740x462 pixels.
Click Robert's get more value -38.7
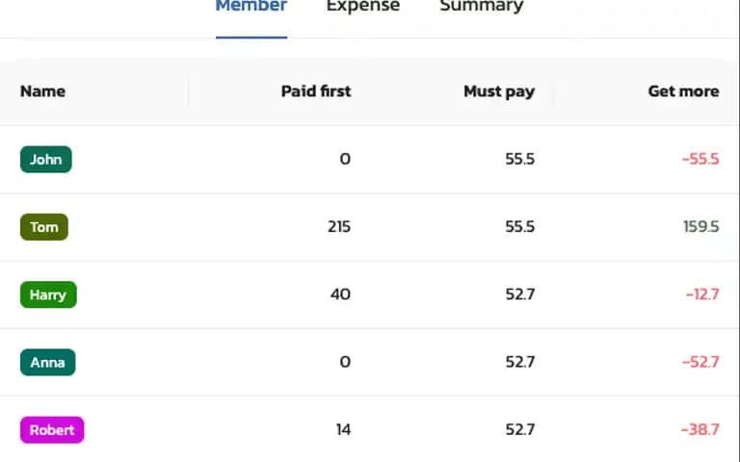pos(700,430)
